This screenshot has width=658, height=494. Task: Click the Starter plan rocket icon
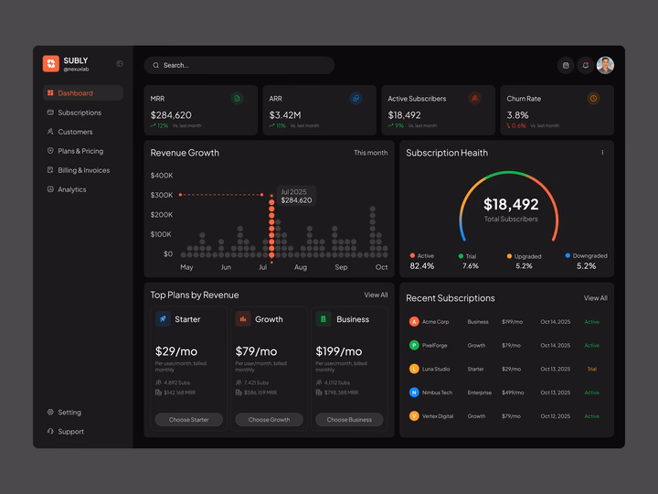pyautogui.click(x=163, y=319)
